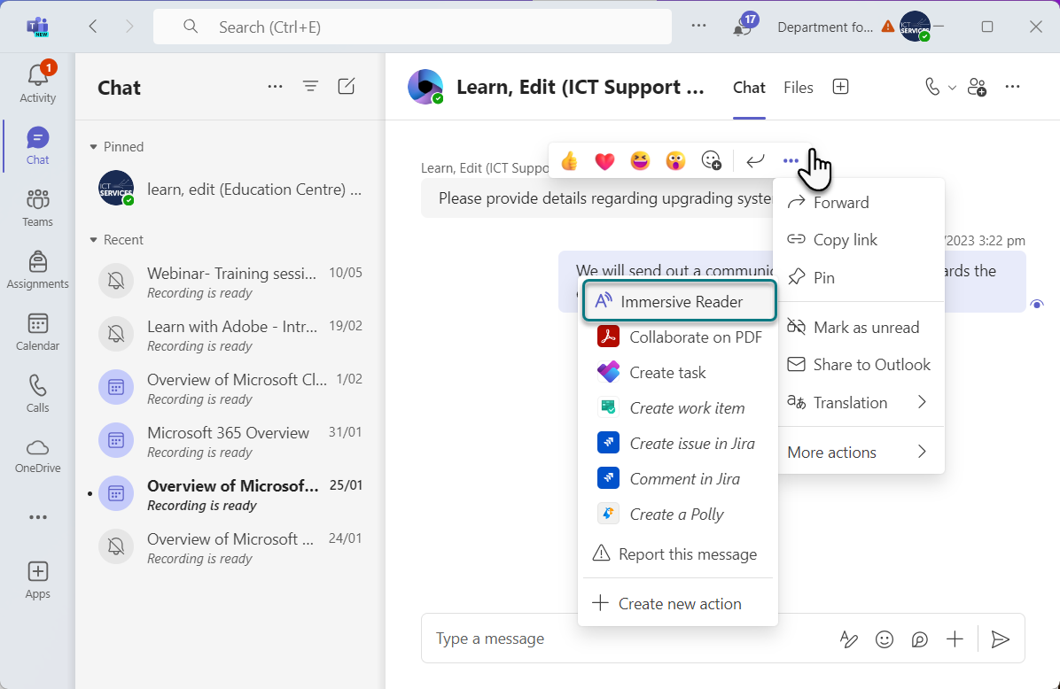Expand the More actions submenu
The image size is (1060, 689).
859,452
